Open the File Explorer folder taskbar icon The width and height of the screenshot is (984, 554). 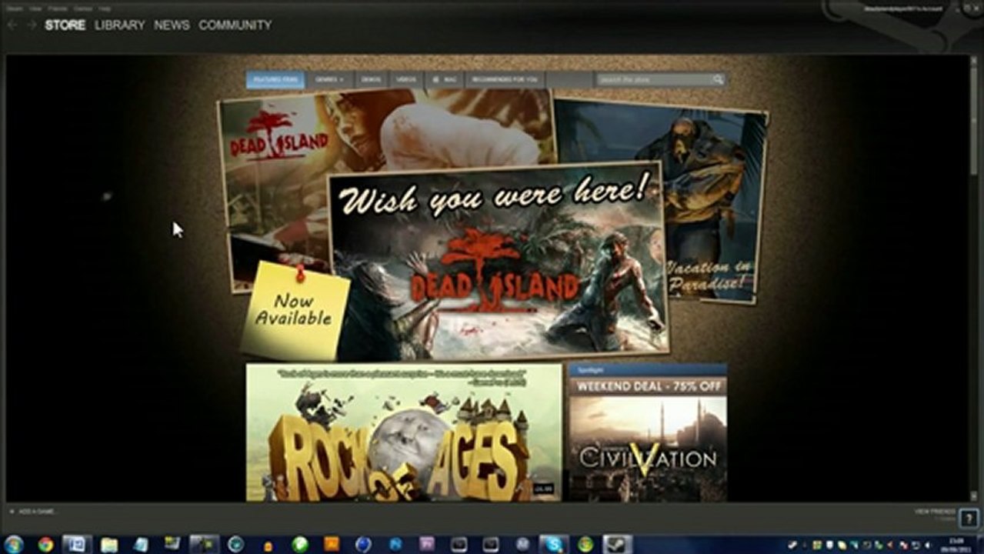[109, 544]
